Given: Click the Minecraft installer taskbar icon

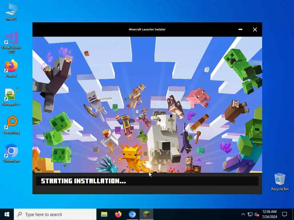Looking at the screenshot, I should (x=146, y=214).
